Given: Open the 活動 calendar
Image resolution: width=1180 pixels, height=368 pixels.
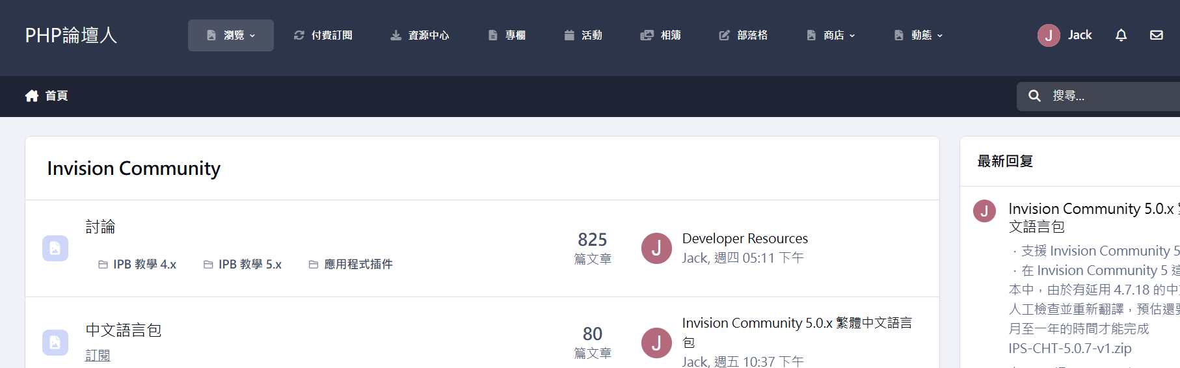Looking at the screenshot, I should 583,35.
